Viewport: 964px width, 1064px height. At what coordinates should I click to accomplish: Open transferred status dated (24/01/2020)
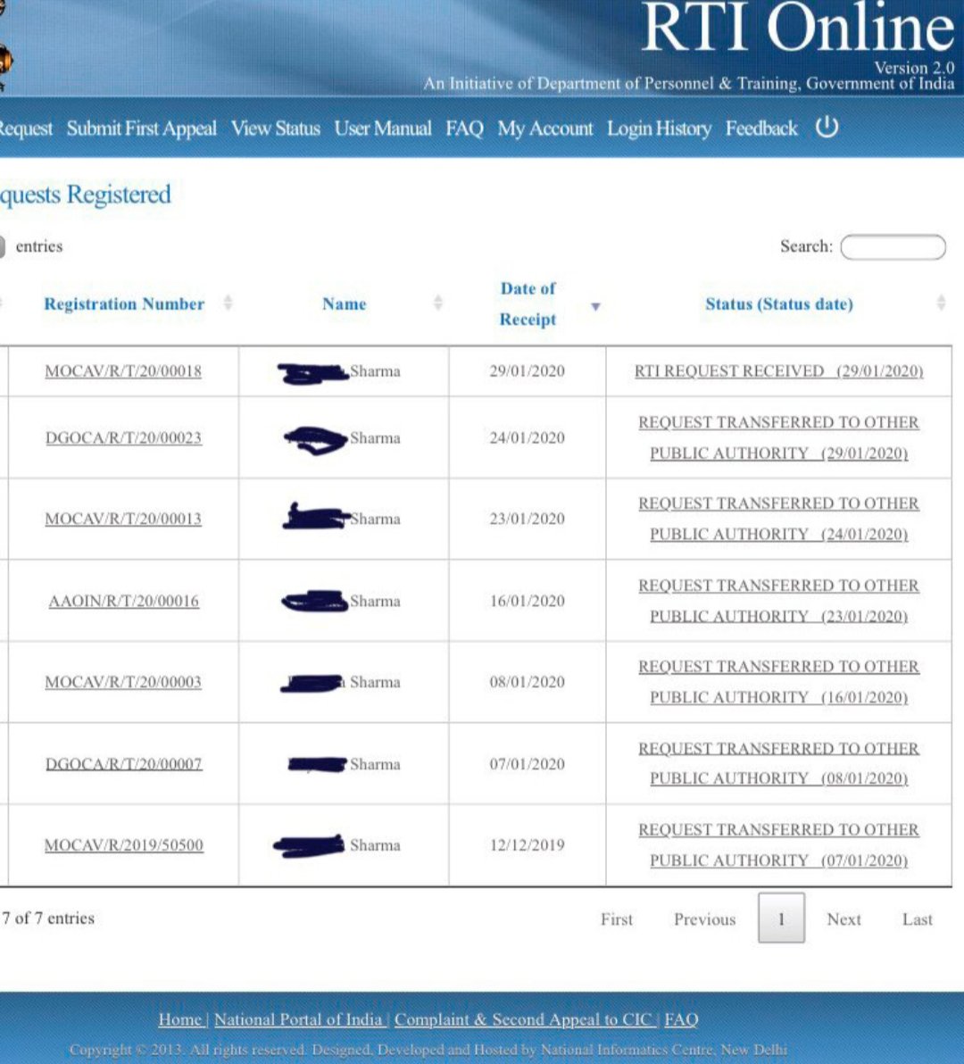(x=779, y=520)
